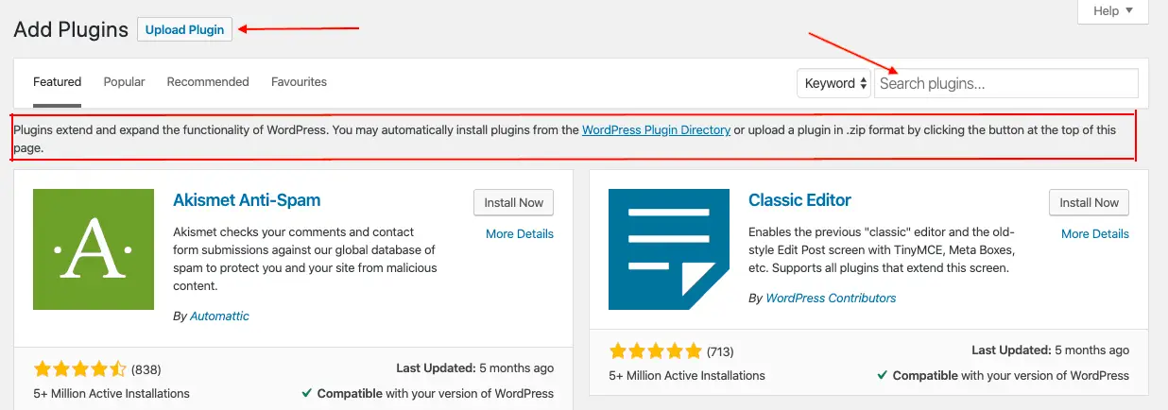This screenshot has width=1168, height=410.
Task: Click the Classic Editor plugin icon
Action: [x=669, y=249]
